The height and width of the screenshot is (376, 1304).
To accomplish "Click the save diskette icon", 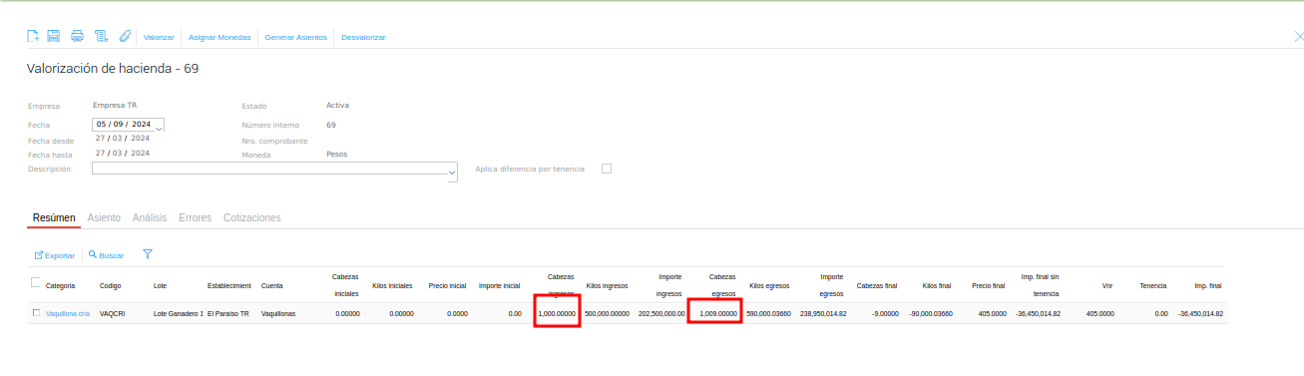I will click(x=54, y=36).
